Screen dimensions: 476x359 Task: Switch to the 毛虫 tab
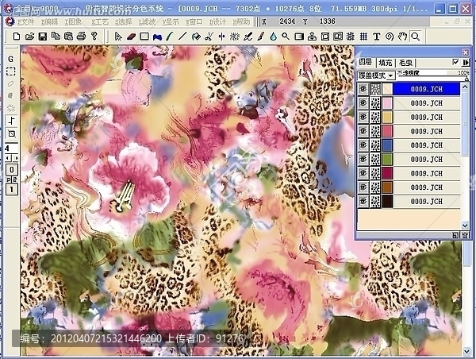click(405, 63)
